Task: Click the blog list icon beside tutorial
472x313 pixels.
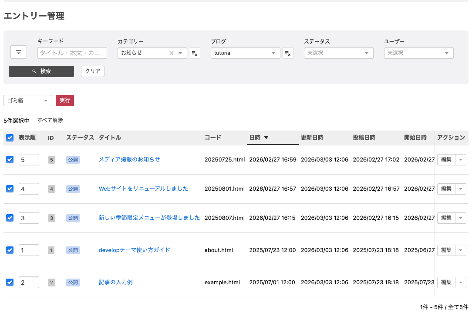Action: point(287,53)
